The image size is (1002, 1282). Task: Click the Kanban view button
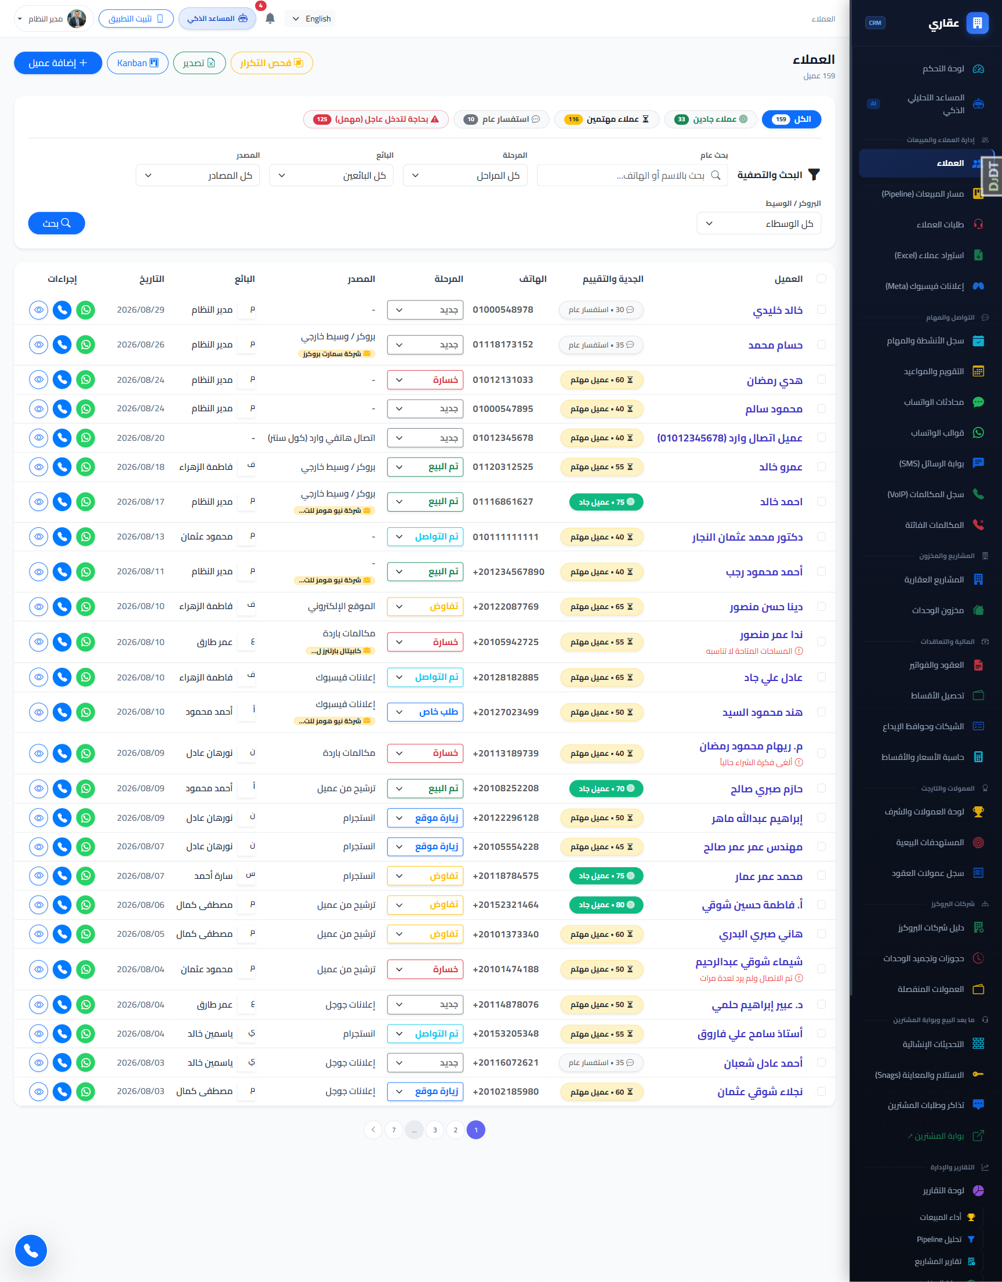pos(138,63)
